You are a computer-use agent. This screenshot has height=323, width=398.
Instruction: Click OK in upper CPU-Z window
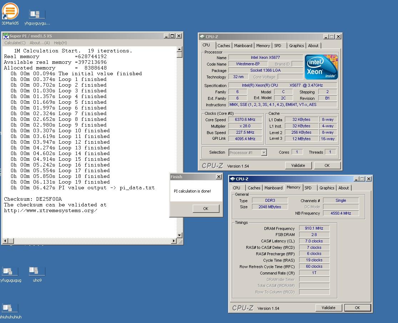coord(327,165)
